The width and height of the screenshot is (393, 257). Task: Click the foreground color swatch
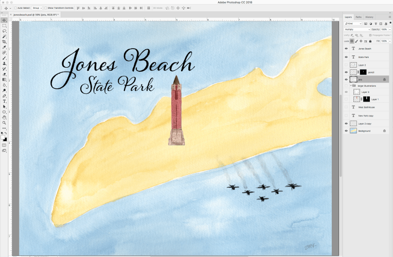tap(3, 137)
